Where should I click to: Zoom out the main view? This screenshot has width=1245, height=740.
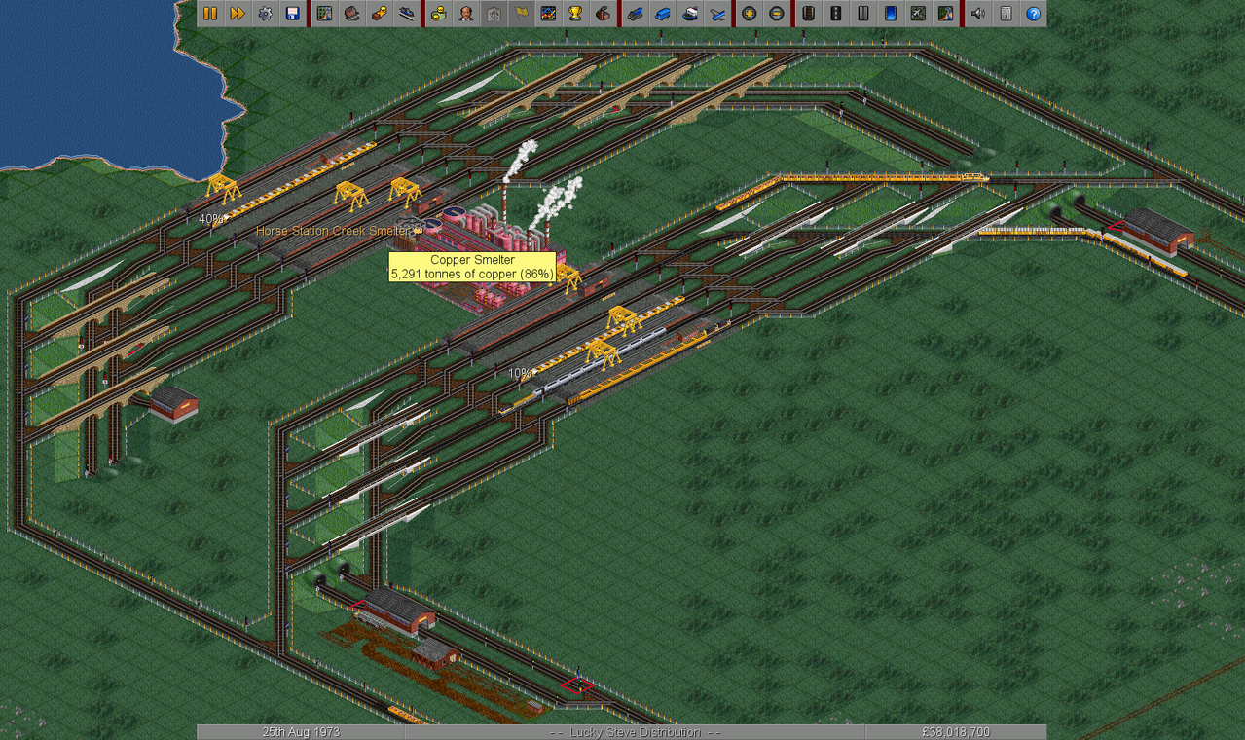(x=777, y=14)
